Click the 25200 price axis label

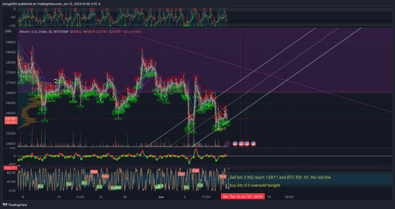click(10, 133)
